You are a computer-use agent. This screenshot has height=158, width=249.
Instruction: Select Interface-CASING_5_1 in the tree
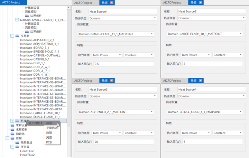(x=35, y=59)
